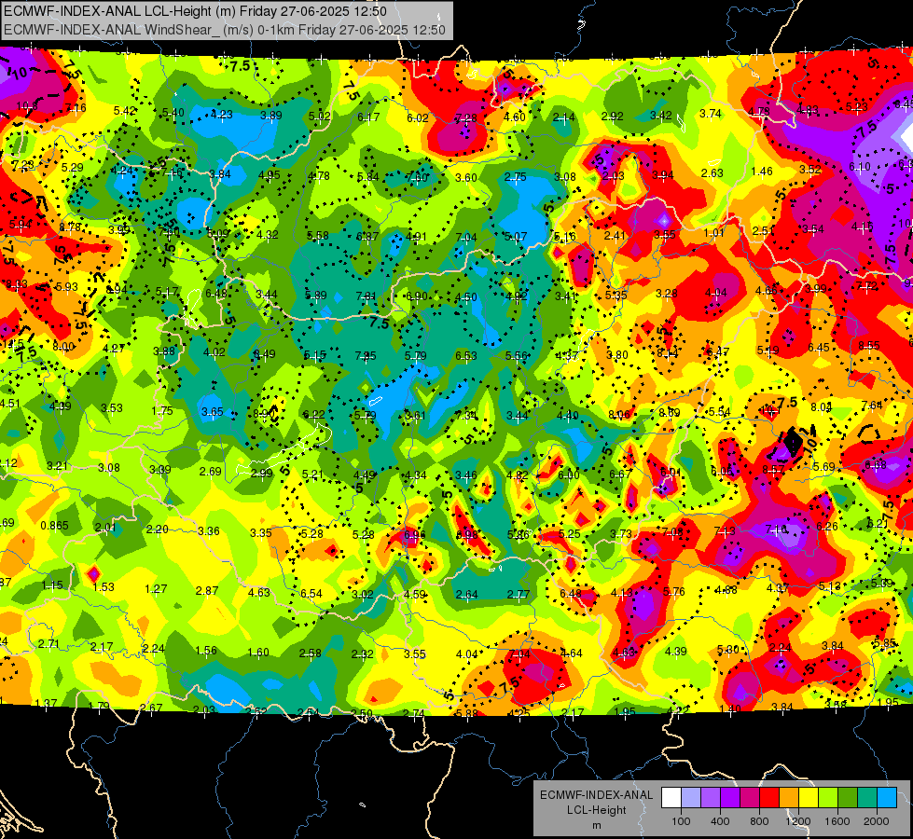Click the grid value 3.36
The height and width of the screenshot is (839, 913).
pos(209,531)
